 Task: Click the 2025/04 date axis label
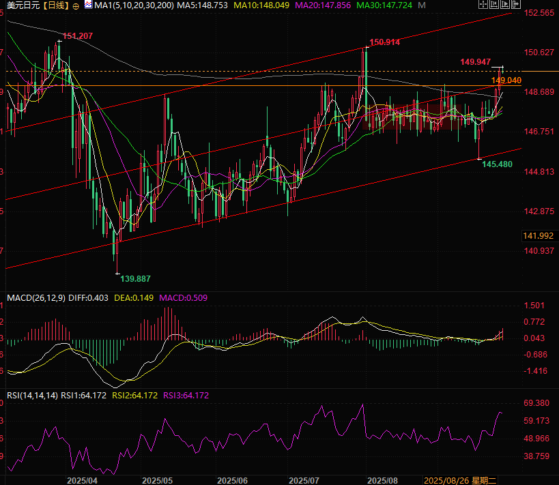[x=83, y=480]
